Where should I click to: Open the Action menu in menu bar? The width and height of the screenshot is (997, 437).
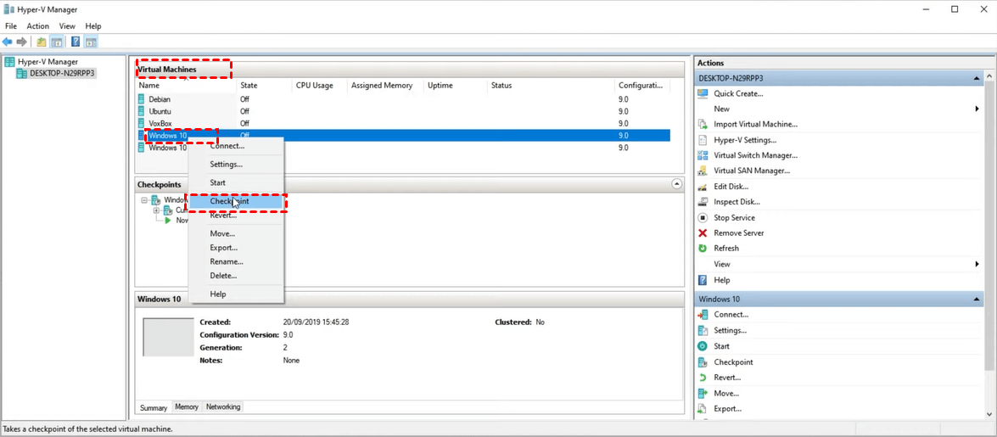point(38,26)
